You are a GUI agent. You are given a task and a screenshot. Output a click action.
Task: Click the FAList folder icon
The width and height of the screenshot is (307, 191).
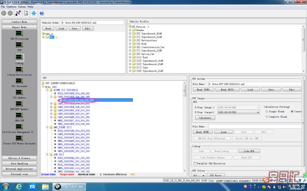click(x=43, y=34)
